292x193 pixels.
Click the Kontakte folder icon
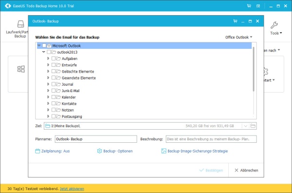(58, 103)
